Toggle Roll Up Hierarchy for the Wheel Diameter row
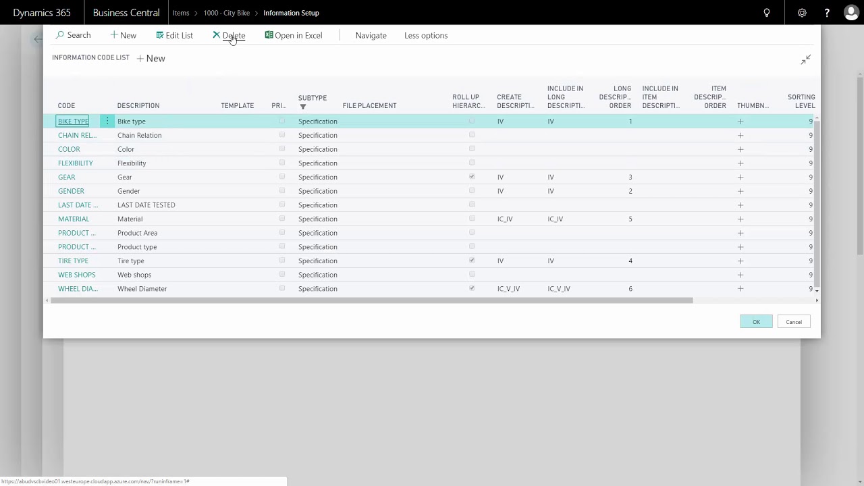 472,288
